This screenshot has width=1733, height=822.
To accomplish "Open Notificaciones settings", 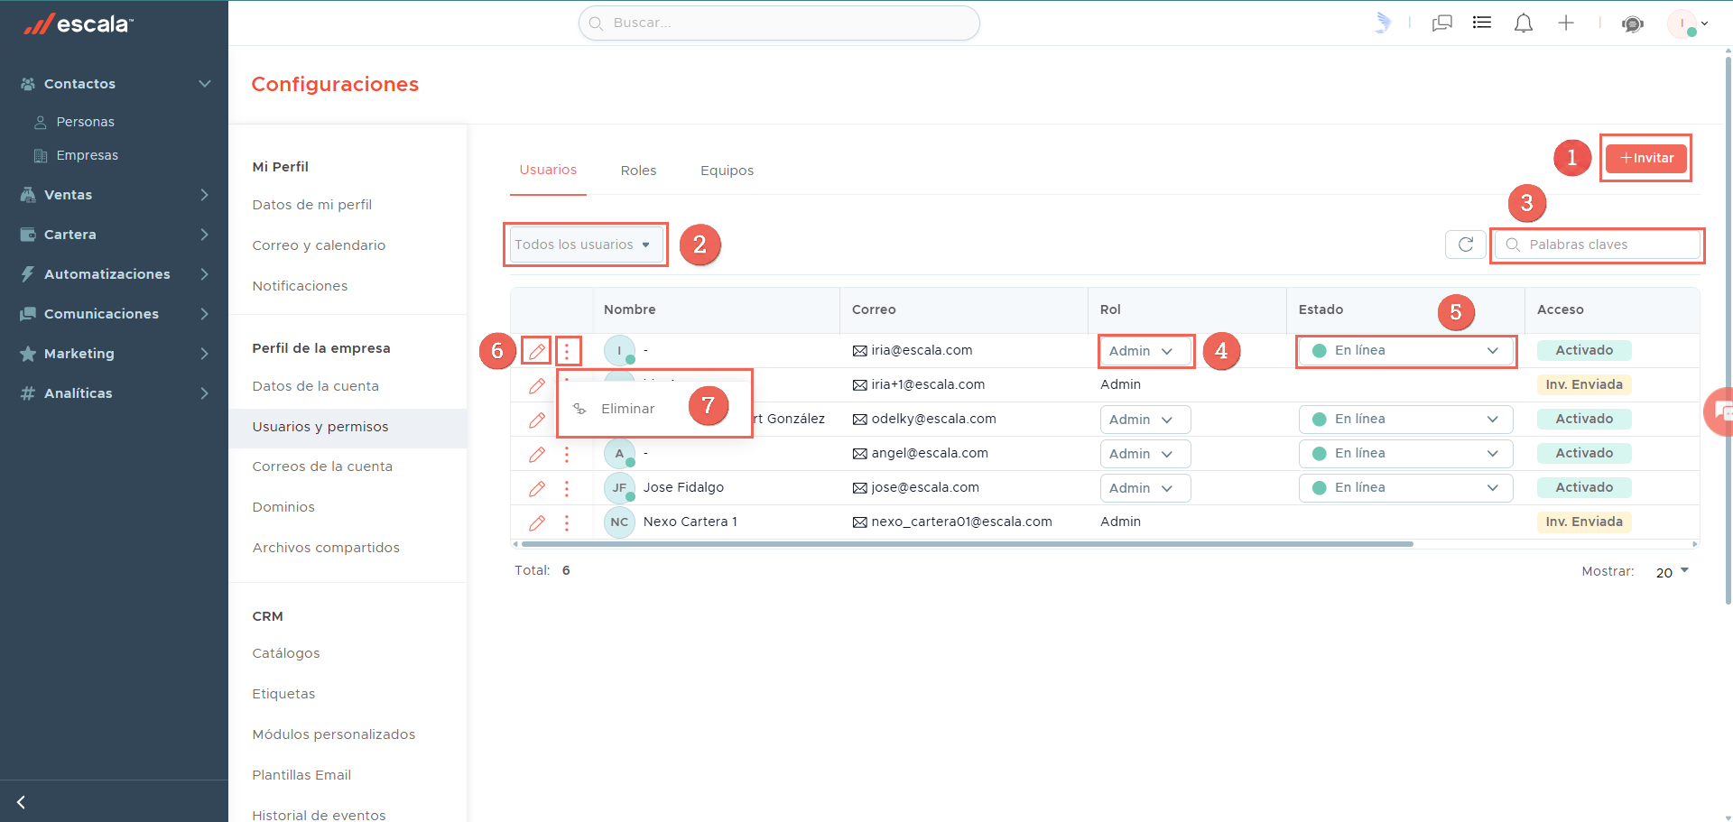I will (300, 286).
